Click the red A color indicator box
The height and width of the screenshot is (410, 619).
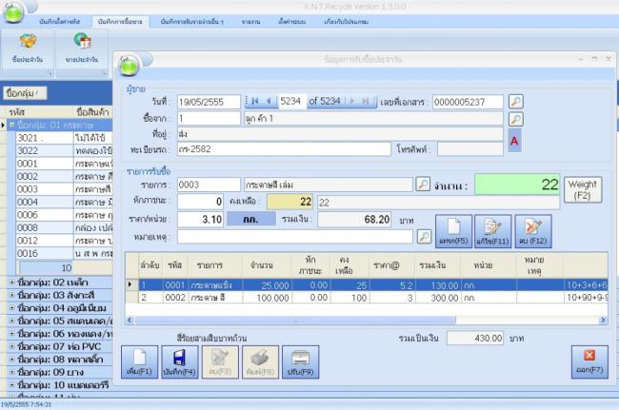point(515,141)
